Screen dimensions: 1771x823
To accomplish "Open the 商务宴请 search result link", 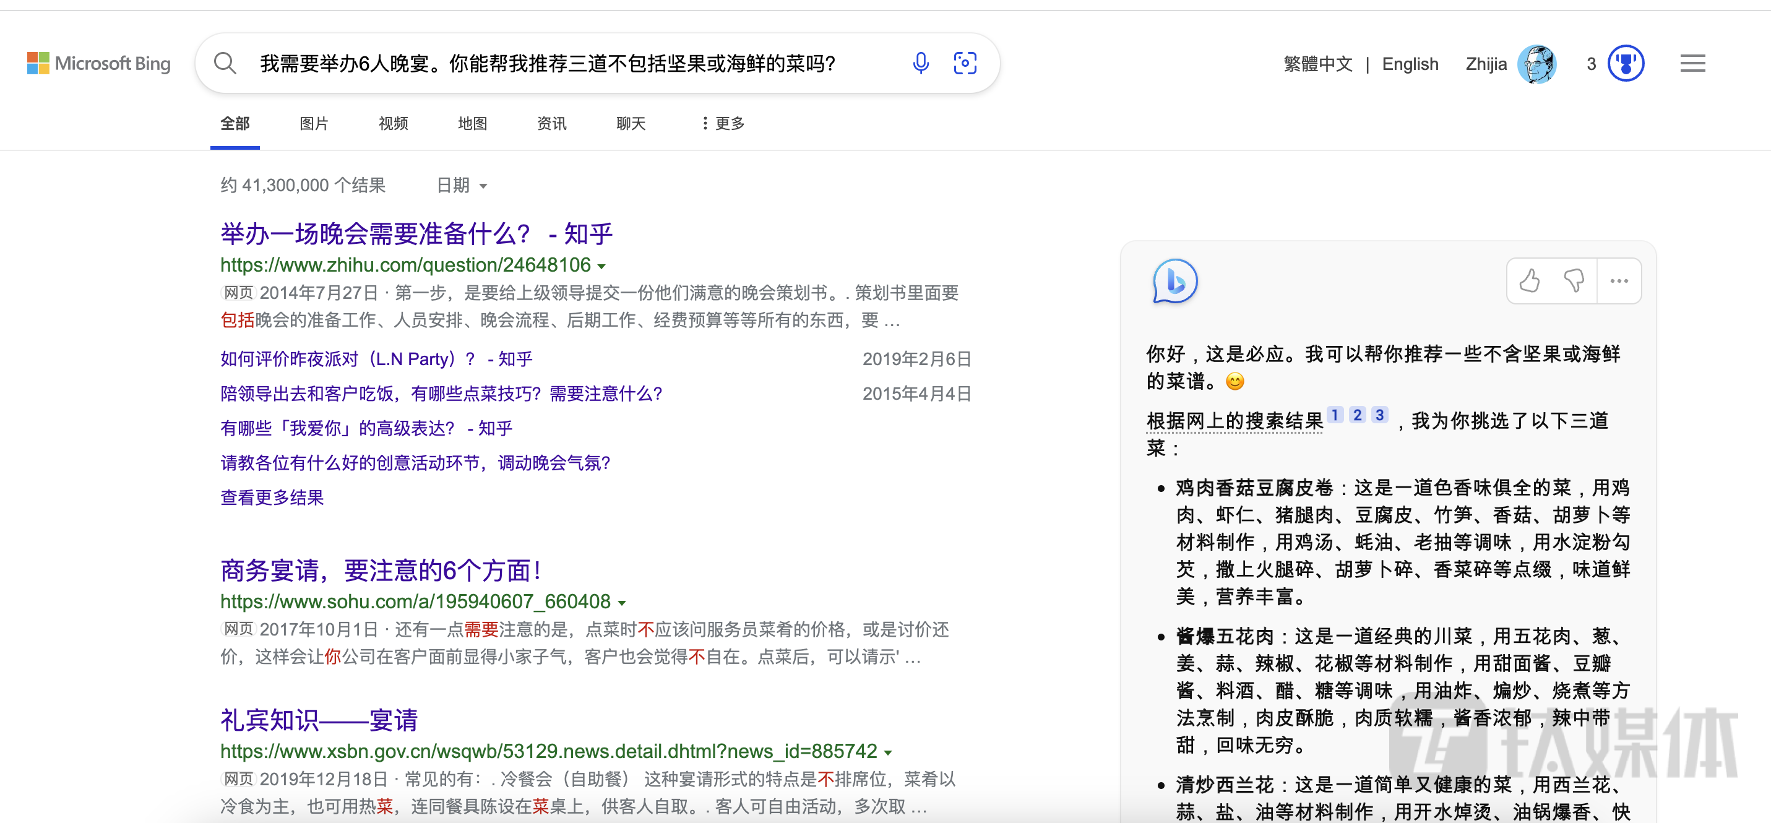I will [x=382, y=570].
